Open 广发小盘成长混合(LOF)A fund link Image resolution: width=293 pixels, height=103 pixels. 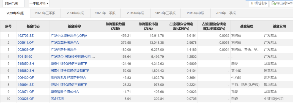69,36
